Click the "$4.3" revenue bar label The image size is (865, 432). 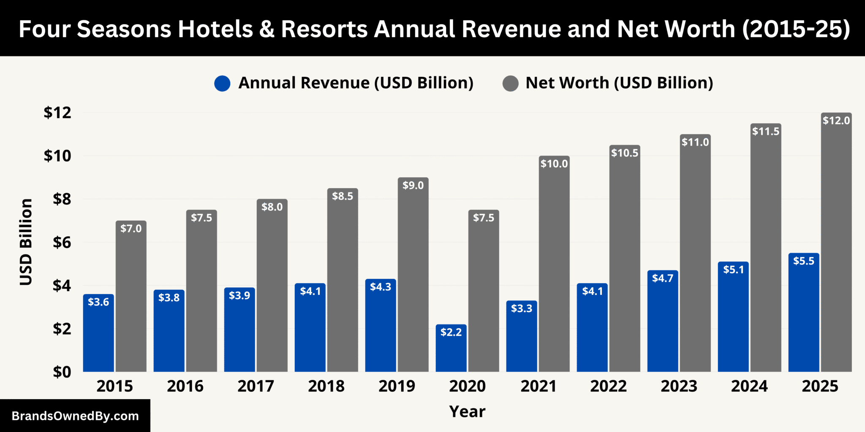[381, 287]
